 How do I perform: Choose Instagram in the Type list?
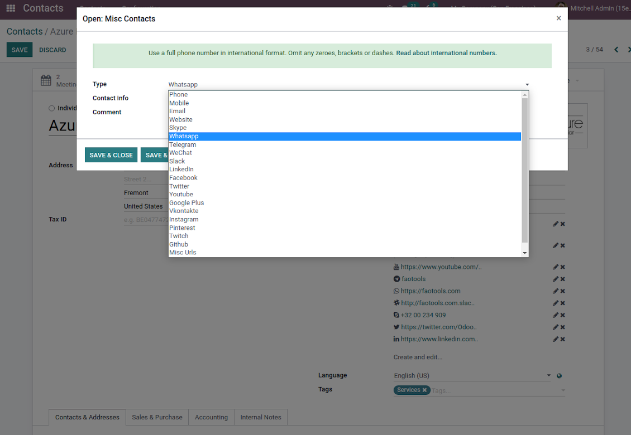pyautogui.click(x=345, y=219)
